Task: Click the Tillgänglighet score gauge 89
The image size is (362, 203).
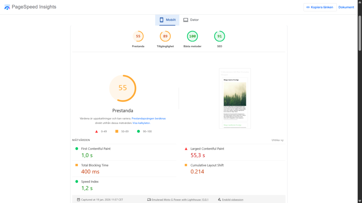Action: coord(165,36)
